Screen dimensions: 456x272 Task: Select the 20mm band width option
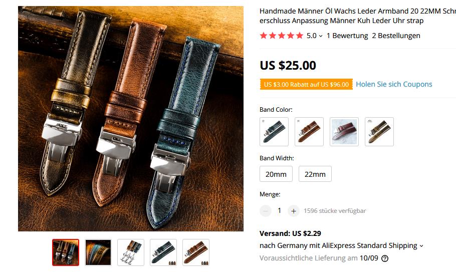[276, 174]
